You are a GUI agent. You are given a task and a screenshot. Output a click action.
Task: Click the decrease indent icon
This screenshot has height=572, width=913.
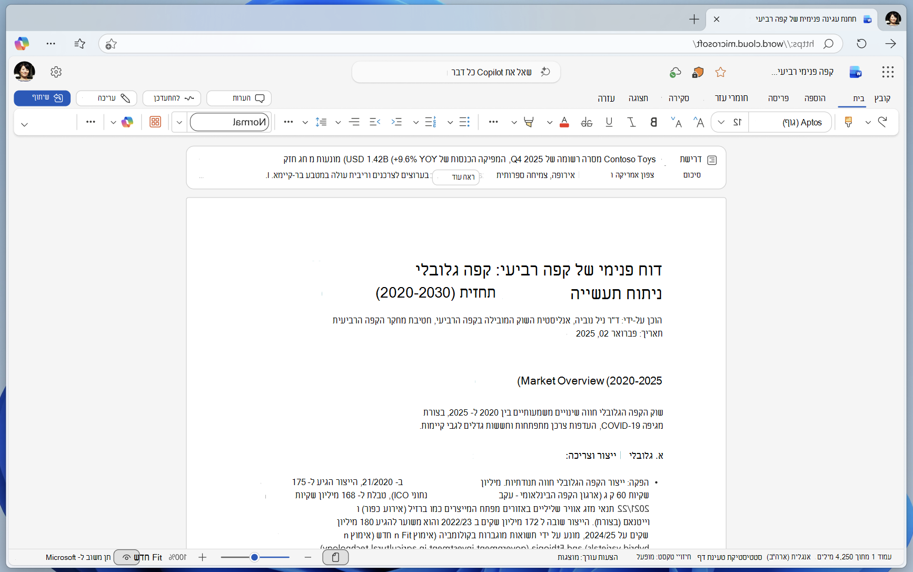(375, 122)
